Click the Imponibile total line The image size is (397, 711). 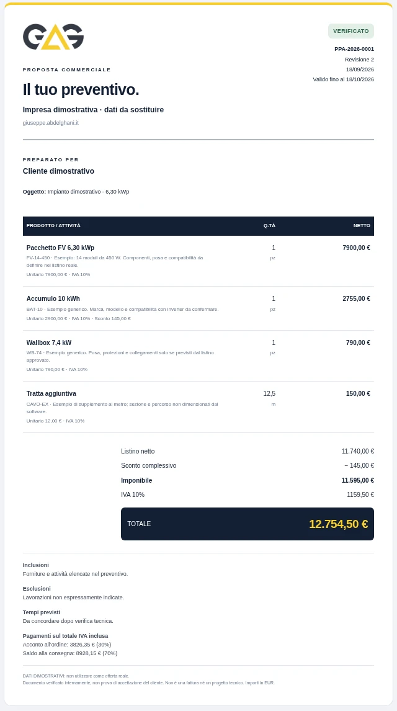(x=248, y=480)
